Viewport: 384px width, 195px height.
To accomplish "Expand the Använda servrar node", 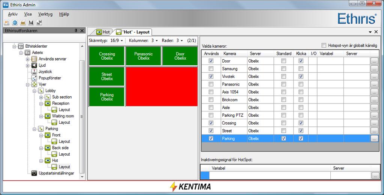I will (28, 59).
